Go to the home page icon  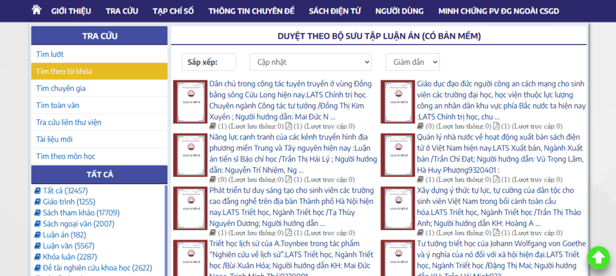[37, 10]
